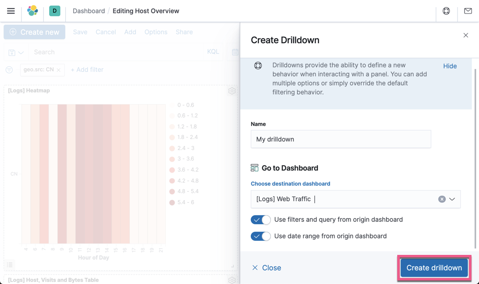This screenshot has height=284, width=479.
Task: Select the 1.8 - 2.4 legend color
Action: click(172, 137)
